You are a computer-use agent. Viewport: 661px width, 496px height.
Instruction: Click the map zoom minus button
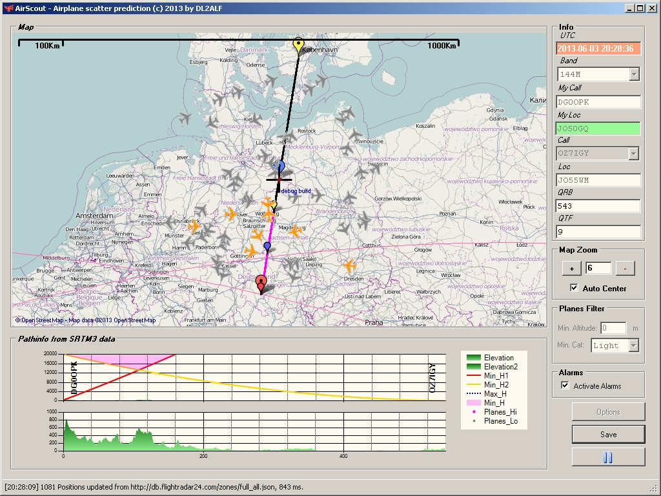click(625, 268)
